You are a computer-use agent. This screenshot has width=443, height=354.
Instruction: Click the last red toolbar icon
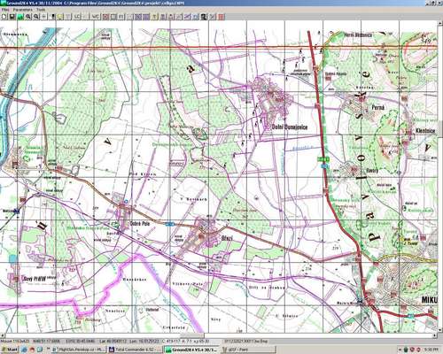click(221, 17)
